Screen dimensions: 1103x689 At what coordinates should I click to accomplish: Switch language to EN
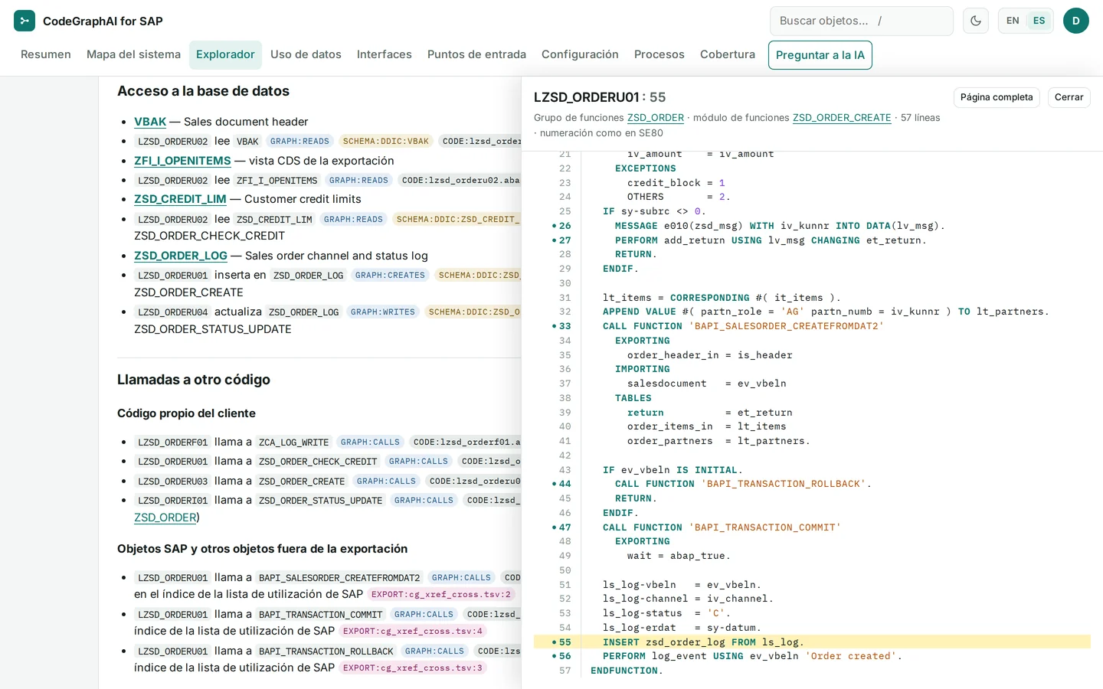point(1013,21)
